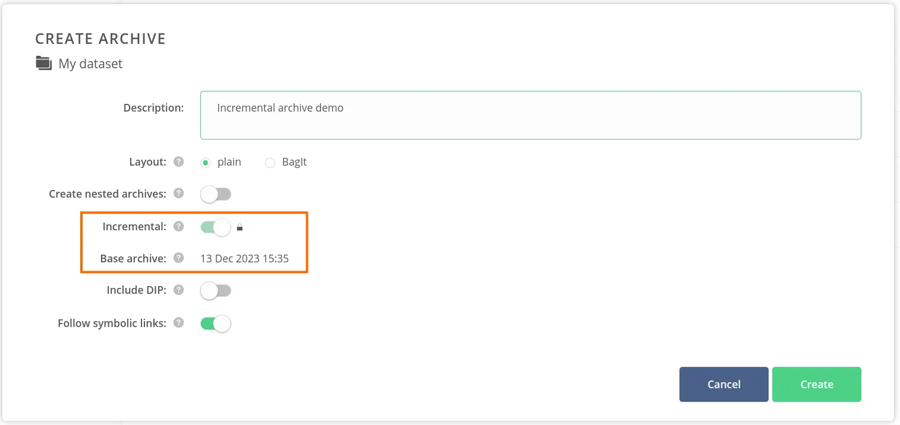Turn on the Include DIP switch
Image resolution: width=900 pixels, height=425 pixels.
[x=215, y=291]
